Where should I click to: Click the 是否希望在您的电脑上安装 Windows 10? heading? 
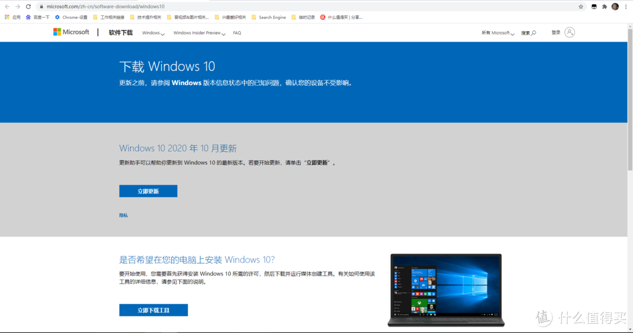[x=197, y=260]
